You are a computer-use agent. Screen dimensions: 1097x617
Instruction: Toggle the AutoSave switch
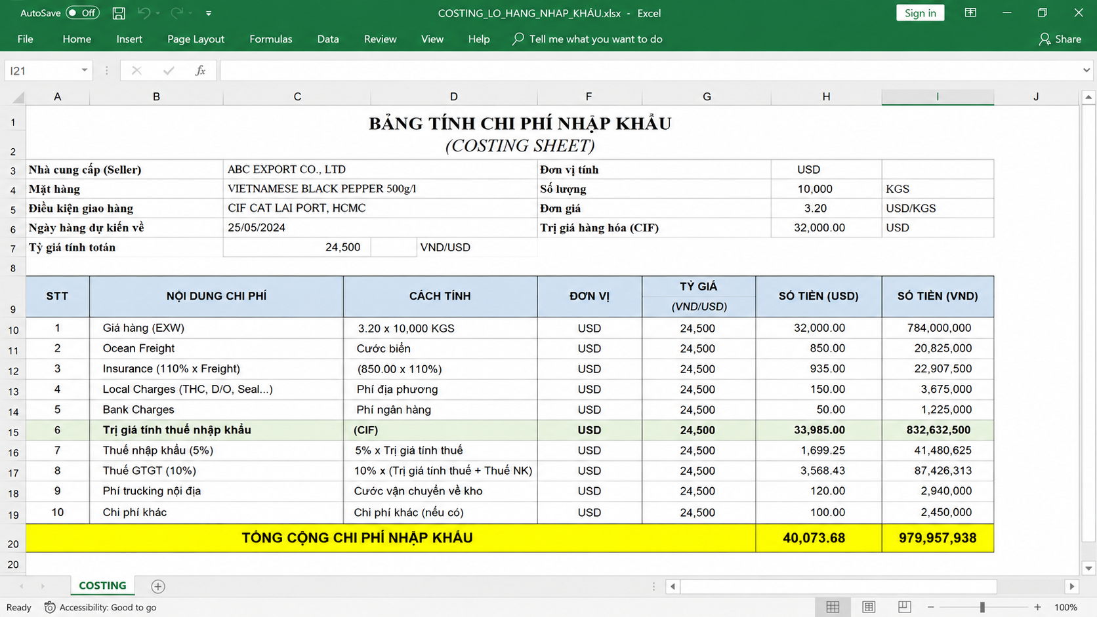tap(83, 13)
